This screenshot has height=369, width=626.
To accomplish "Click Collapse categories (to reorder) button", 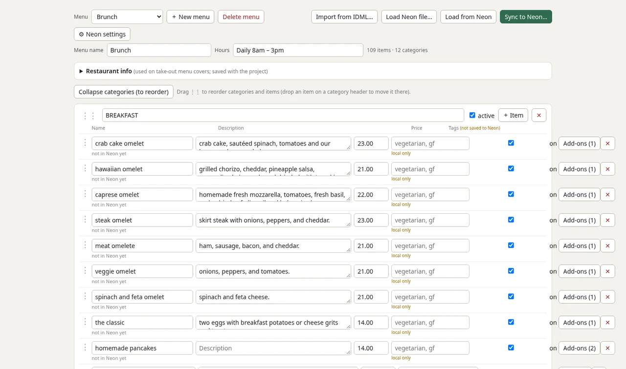I will point(124,92).
